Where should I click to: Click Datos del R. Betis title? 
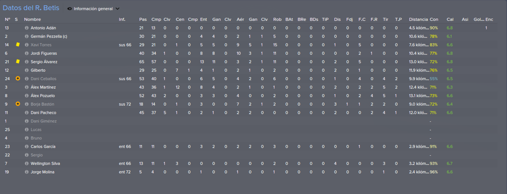point(31,8)
